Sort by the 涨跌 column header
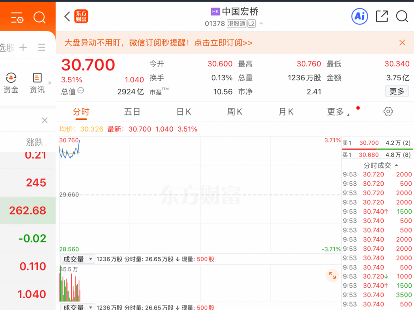This screenshot has height=310, width=414. 35,142
